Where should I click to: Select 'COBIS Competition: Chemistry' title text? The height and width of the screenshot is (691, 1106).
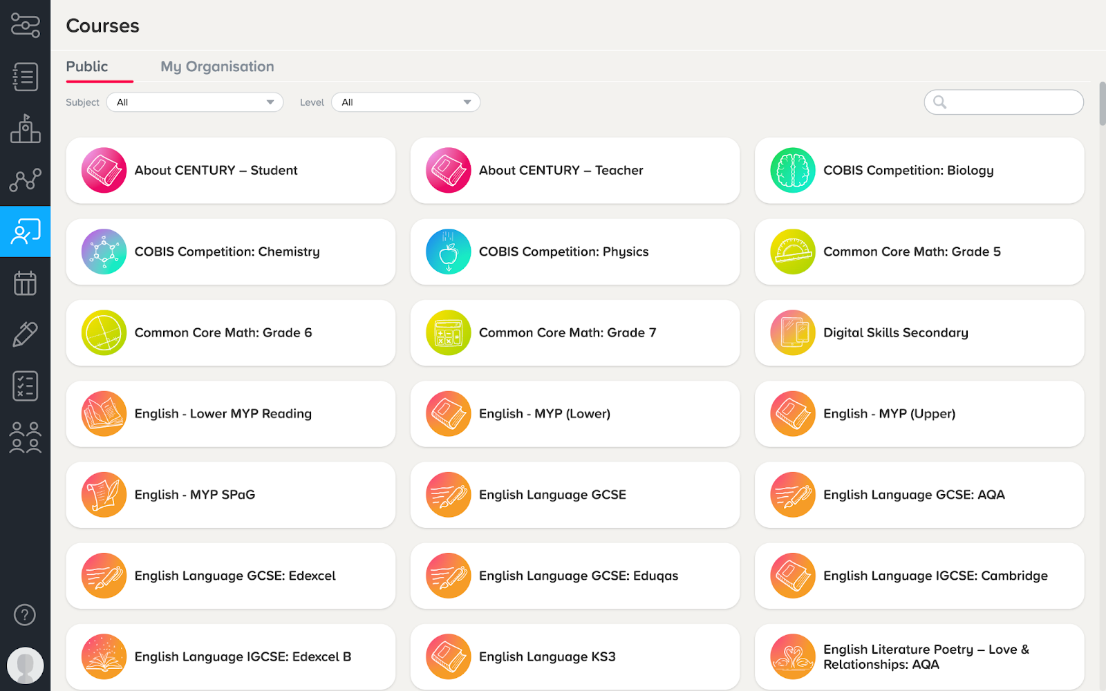(227, 252)
